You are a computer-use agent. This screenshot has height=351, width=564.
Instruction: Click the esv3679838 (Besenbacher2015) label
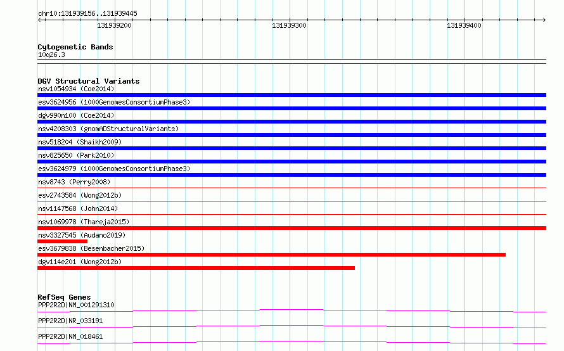91,248
